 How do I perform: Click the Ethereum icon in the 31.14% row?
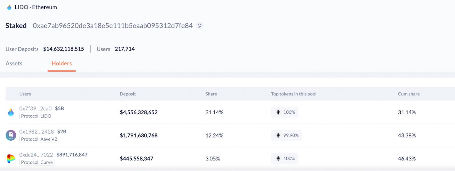click(x=278, y=112)
